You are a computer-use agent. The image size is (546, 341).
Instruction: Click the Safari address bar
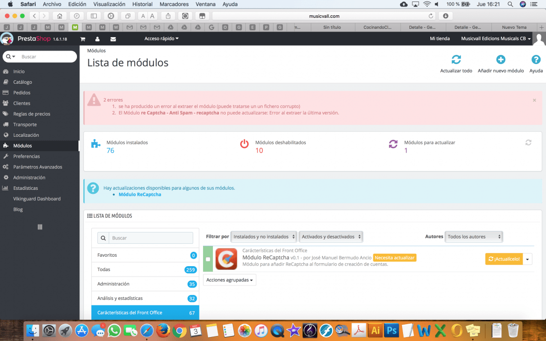(324, 16)
